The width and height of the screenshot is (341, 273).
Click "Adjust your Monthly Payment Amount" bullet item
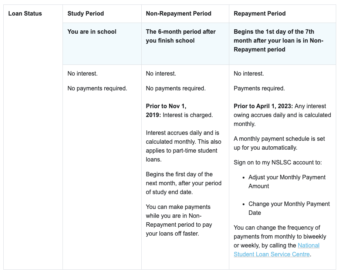click(x=287, y=182)
